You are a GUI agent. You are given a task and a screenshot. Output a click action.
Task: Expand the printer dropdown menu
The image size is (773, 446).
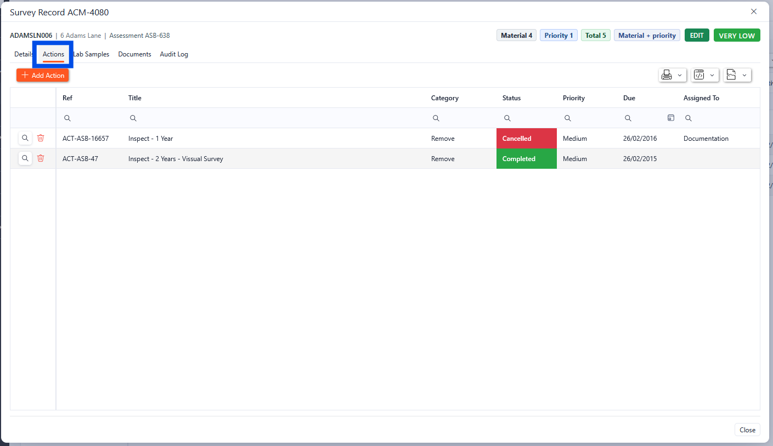tap(672, 75)
